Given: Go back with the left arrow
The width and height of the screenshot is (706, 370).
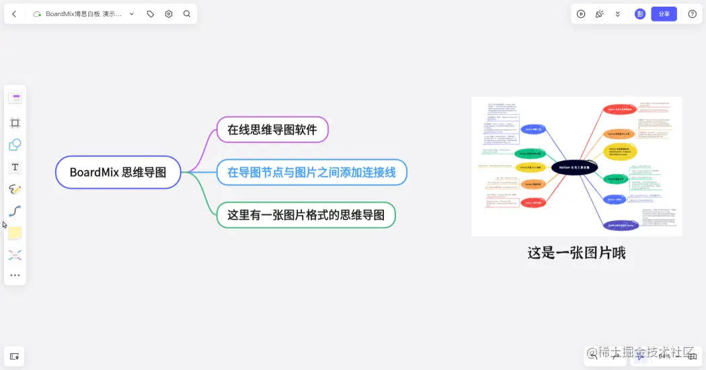Looking at the screenshot, I should click(14, 14).
